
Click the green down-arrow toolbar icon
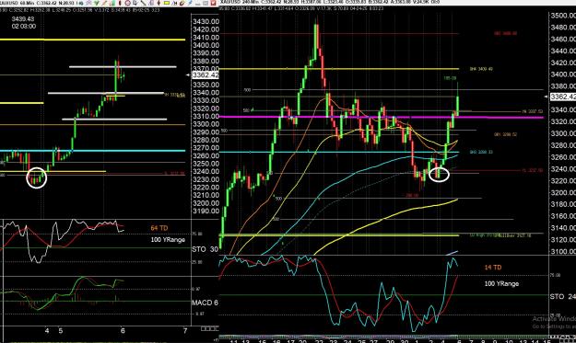[x=97, y=3]
